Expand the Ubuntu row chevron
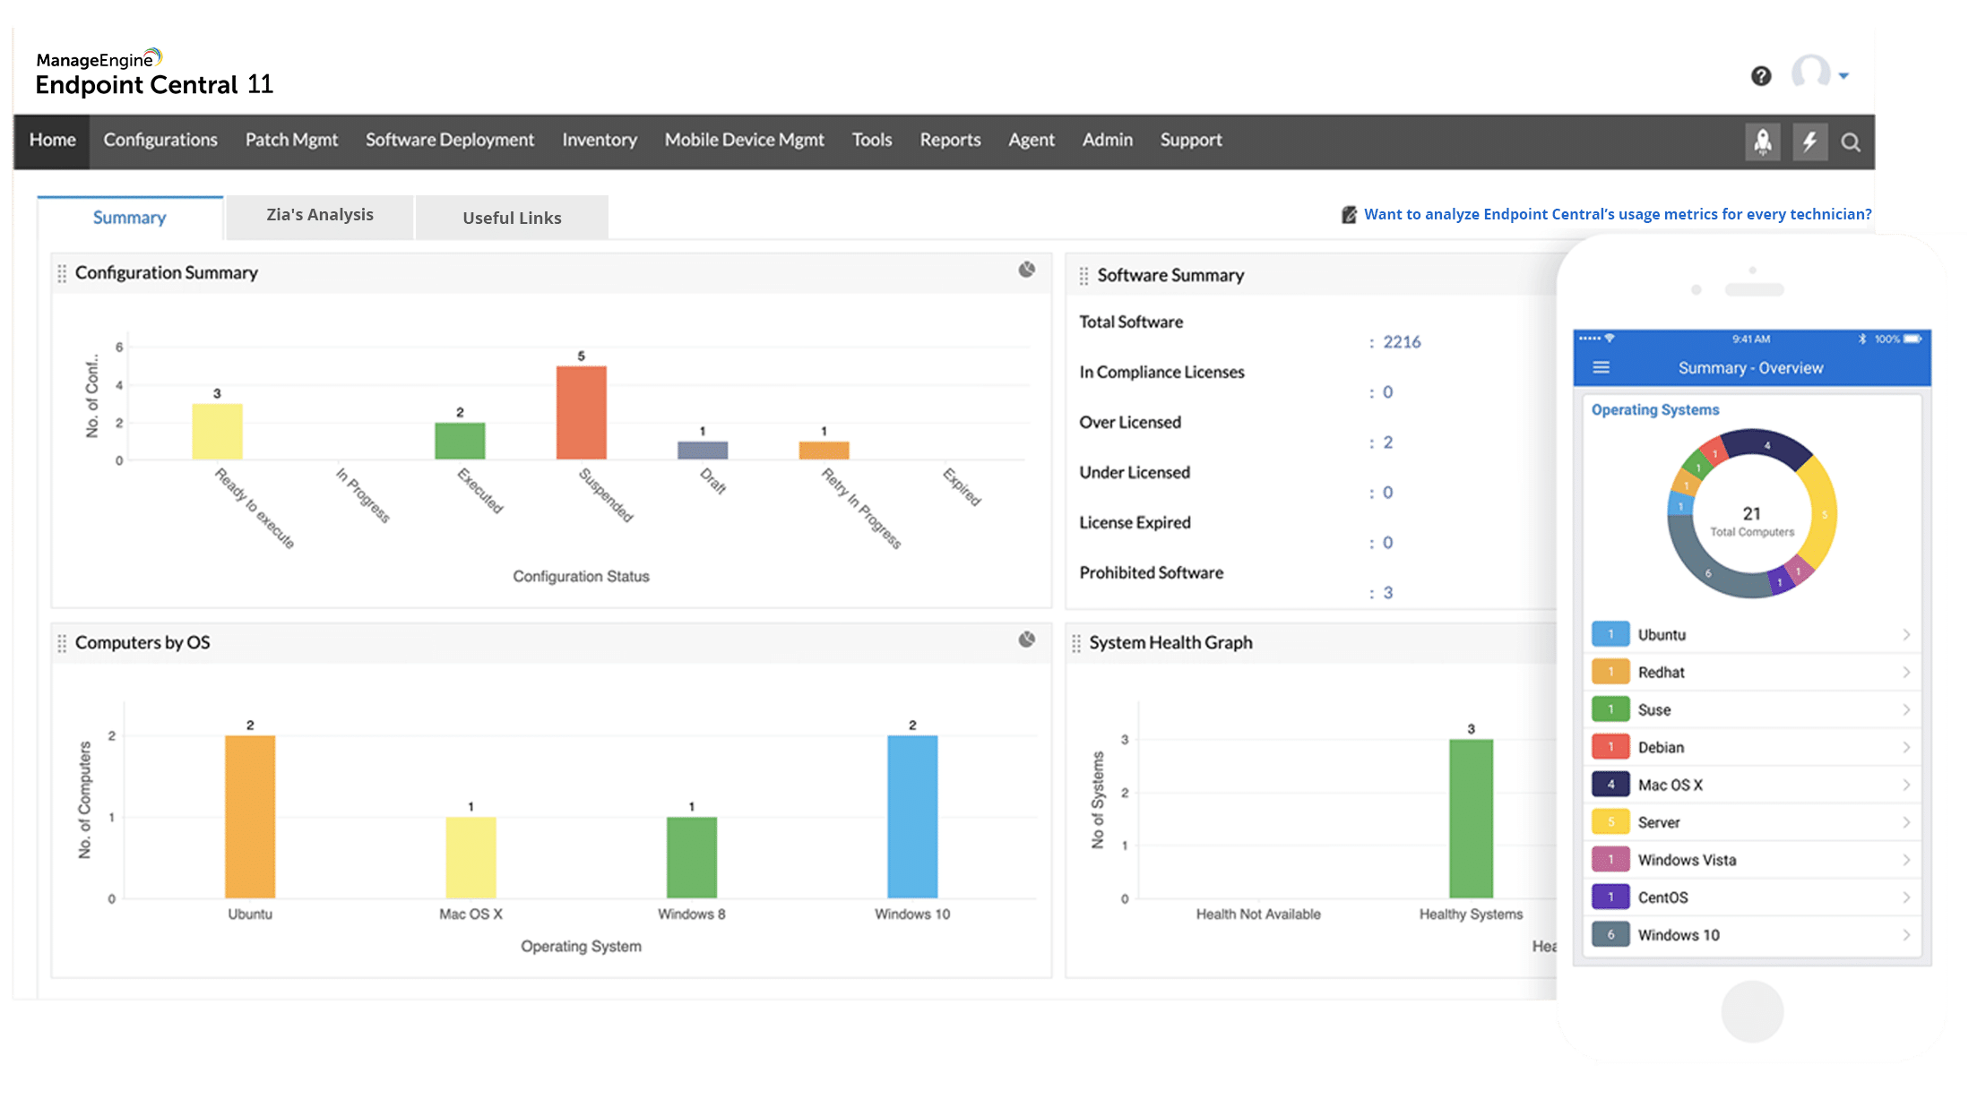The image size is (1977, 1099). [x=1906, y=635]
